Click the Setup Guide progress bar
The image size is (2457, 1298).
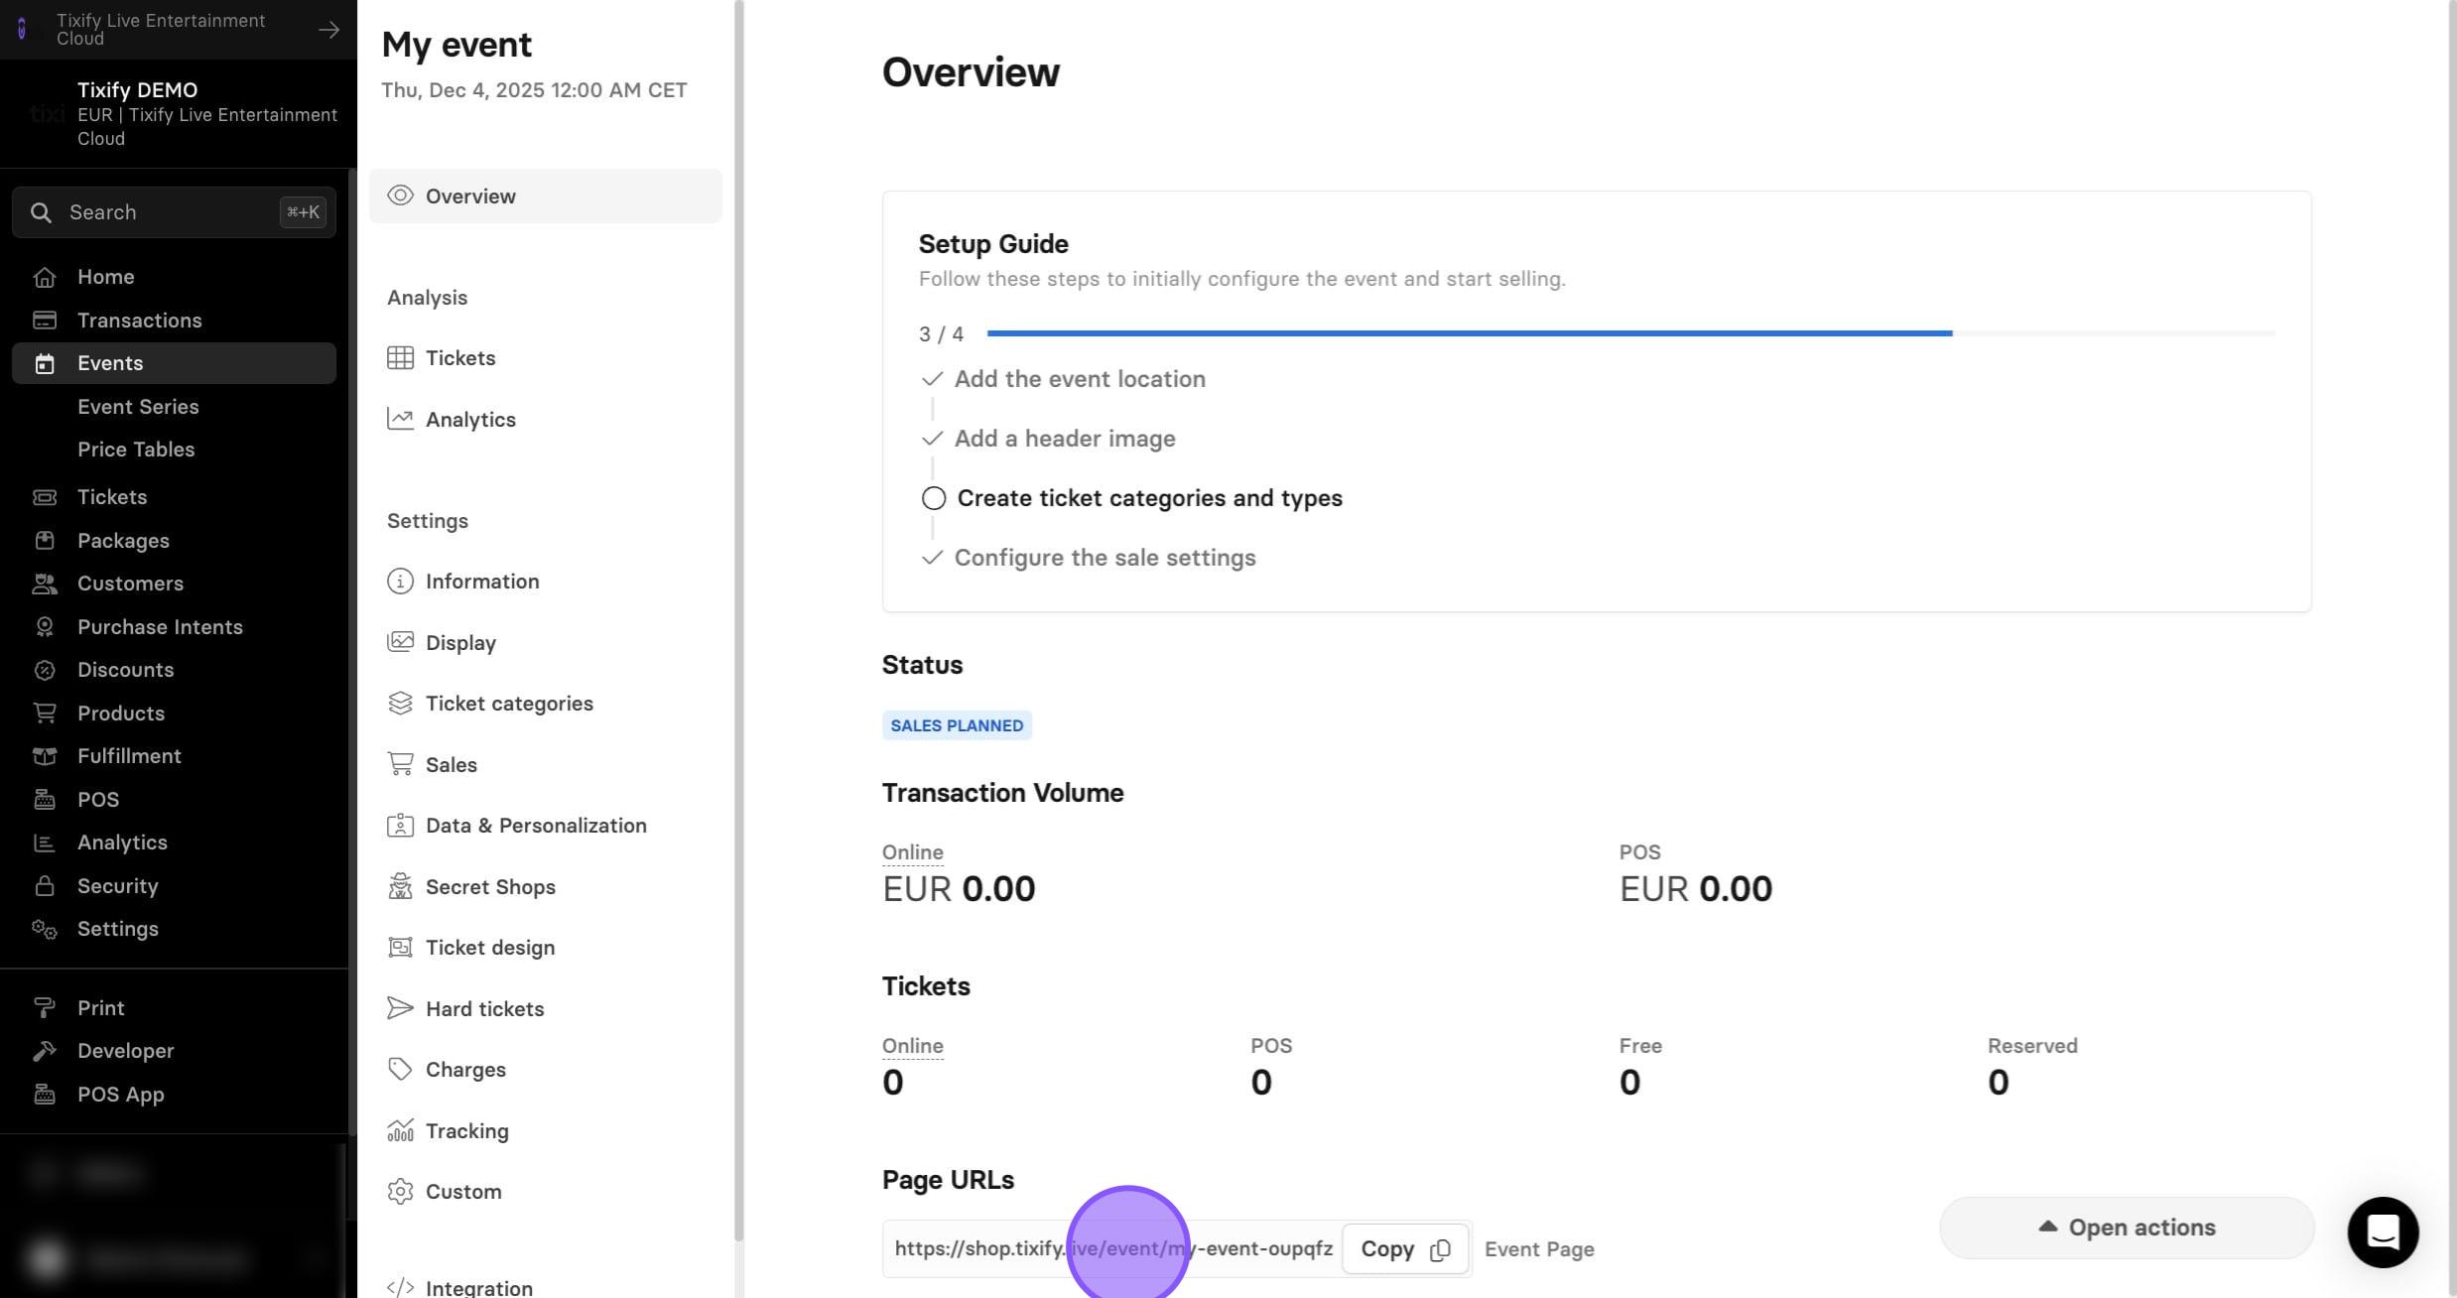tap(1630, 333)
